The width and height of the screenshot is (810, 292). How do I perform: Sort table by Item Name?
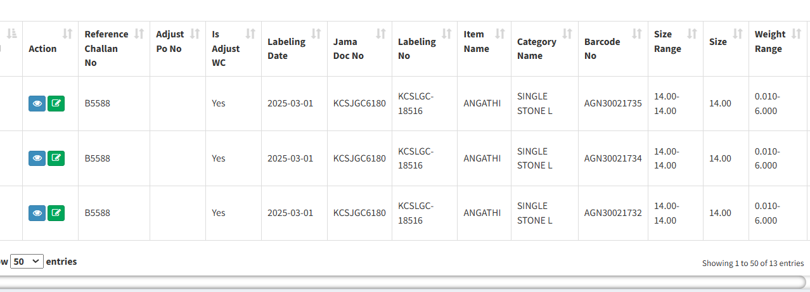tap(484, 49)
